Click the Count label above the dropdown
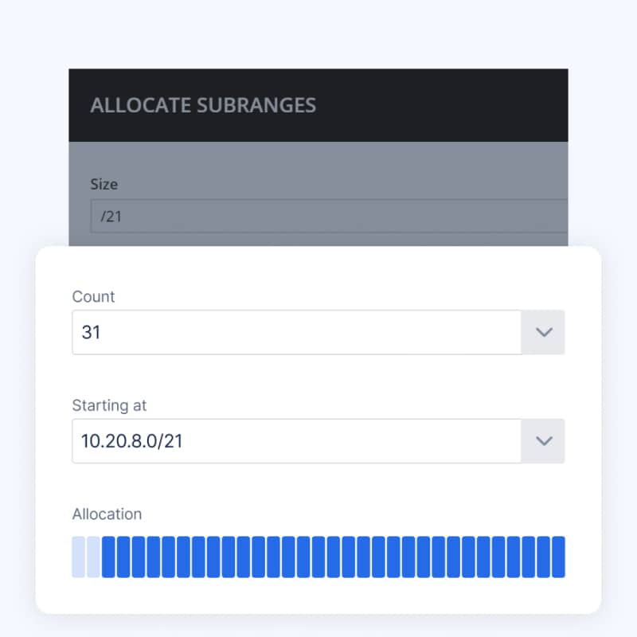637x637 pixels. point(93,297)
